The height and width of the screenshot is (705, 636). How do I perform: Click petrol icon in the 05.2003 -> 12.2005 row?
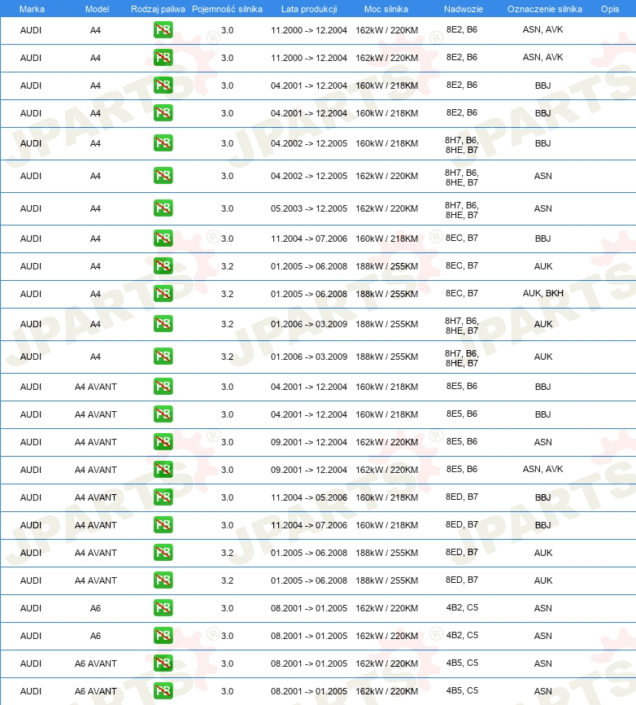click(163, 208)
